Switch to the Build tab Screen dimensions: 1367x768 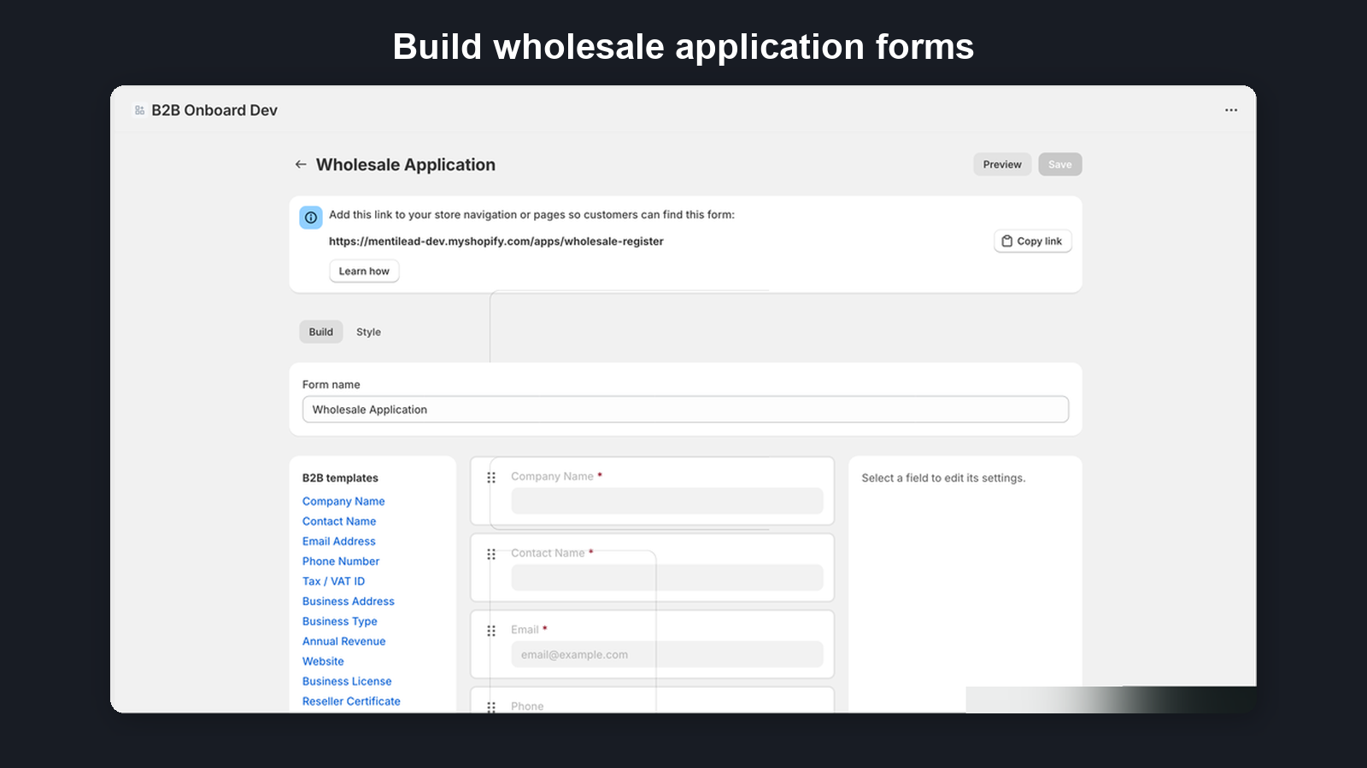[x=320, y=332]
